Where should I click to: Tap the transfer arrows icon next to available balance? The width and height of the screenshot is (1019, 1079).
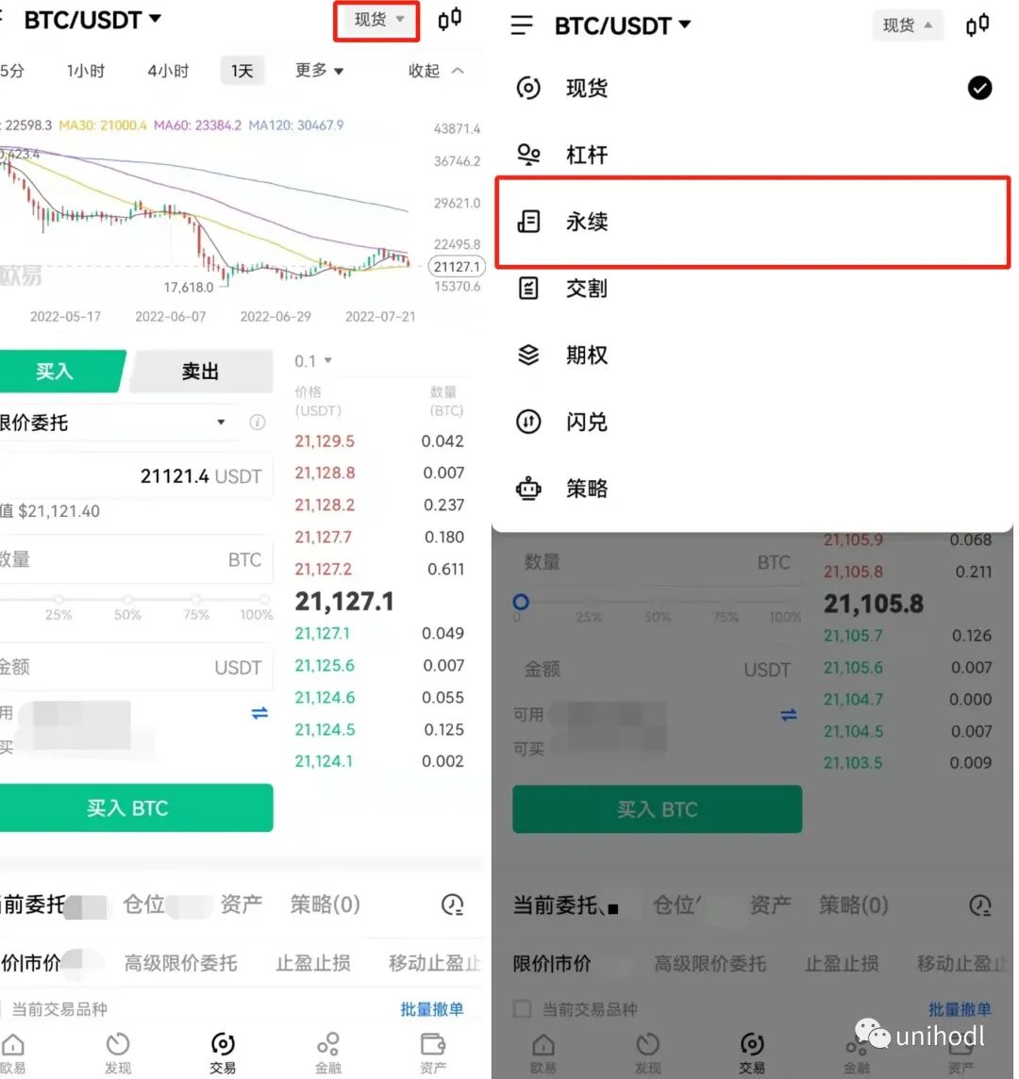(259, 713)
